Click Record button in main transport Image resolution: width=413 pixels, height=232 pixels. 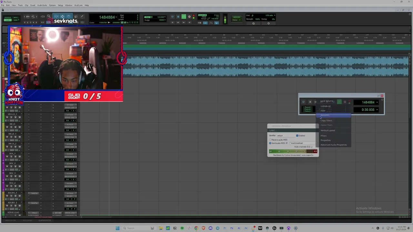click(x=189, y=16)
